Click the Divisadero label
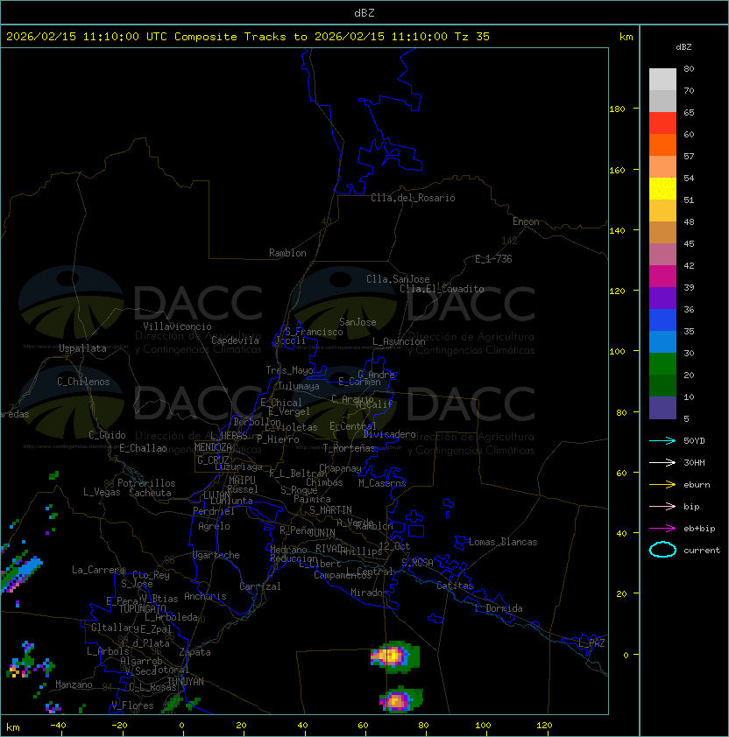The height and width of the screenshot is (737, 729). (390, 434)
